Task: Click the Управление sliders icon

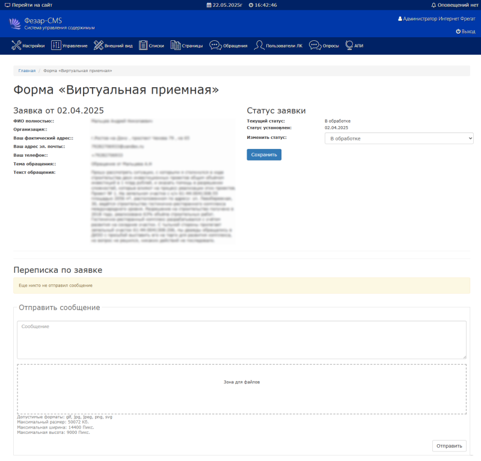Action: (x=56, y=46)
